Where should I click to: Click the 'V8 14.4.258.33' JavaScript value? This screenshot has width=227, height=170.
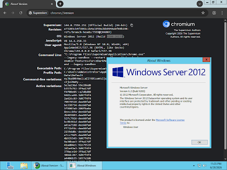click(75, 41)
